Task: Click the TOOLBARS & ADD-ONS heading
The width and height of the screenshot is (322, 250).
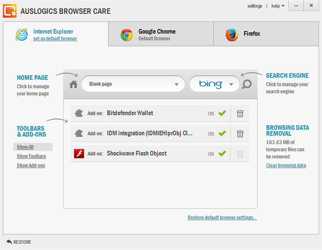Action: point(32,132)
